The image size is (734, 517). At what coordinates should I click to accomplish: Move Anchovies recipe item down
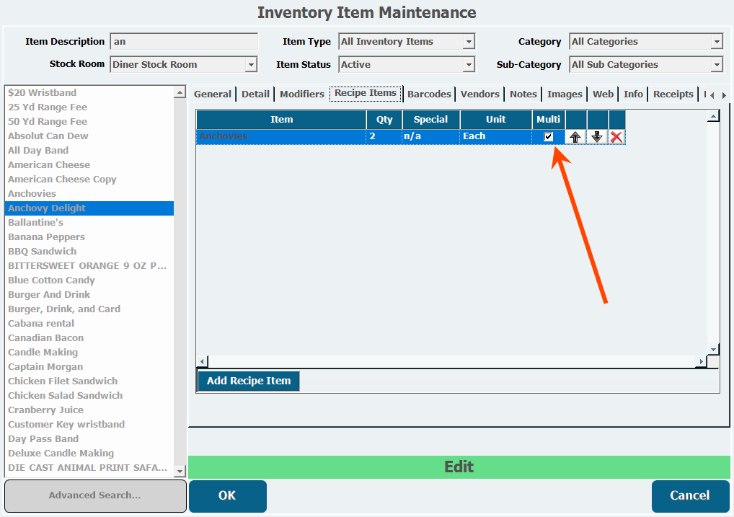point(597,137)
